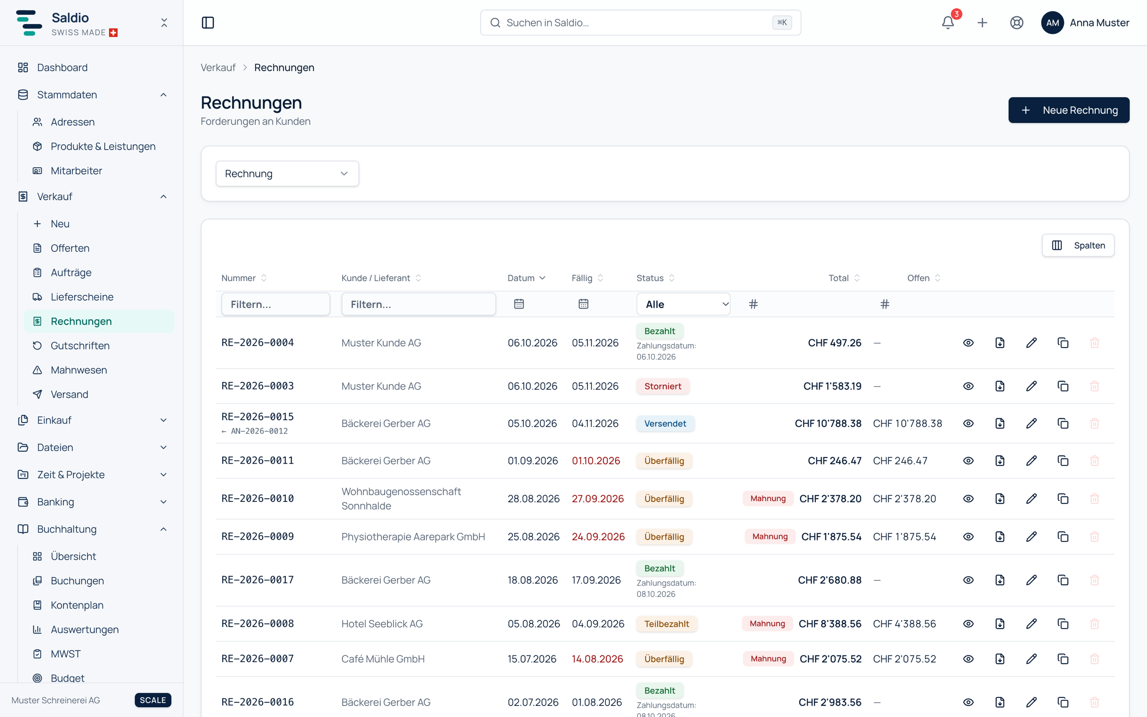Toggle the sidebar panel icon
This screenshot has height=717, width=1147.
pyautogui.click(x=208, y=22)
